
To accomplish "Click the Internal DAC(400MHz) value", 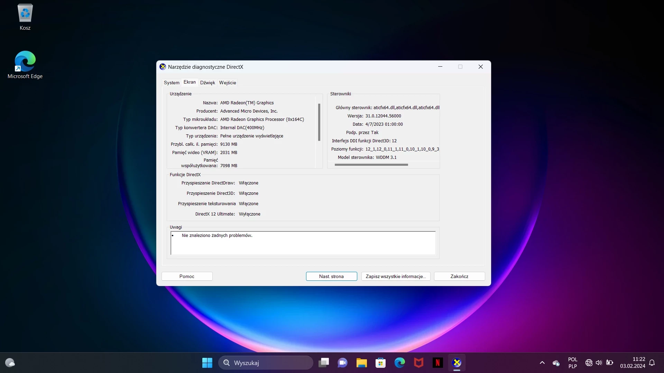I will pyautogui.click(x=242, y=128).
